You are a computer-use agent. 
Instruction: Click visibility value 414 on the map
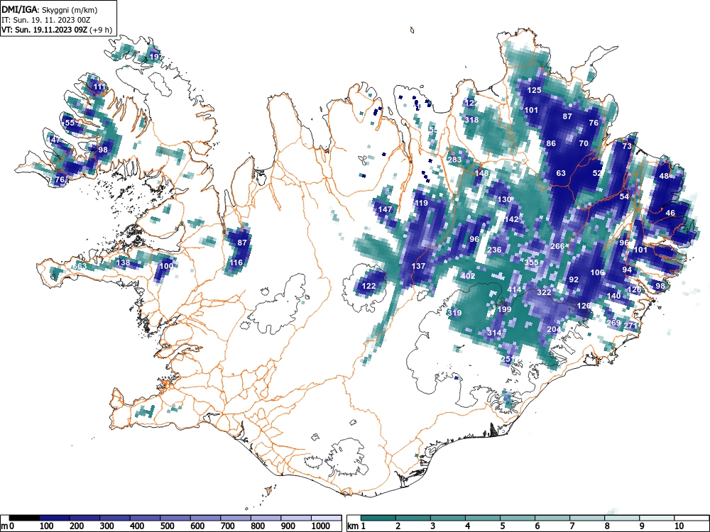514,289
